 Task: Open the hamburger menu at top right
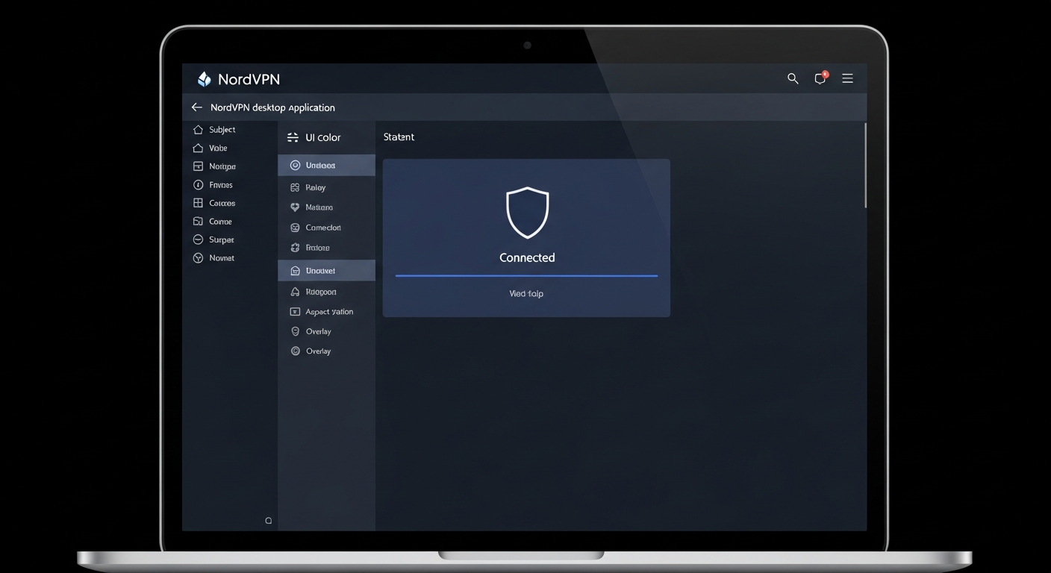(x=847, y=78)
